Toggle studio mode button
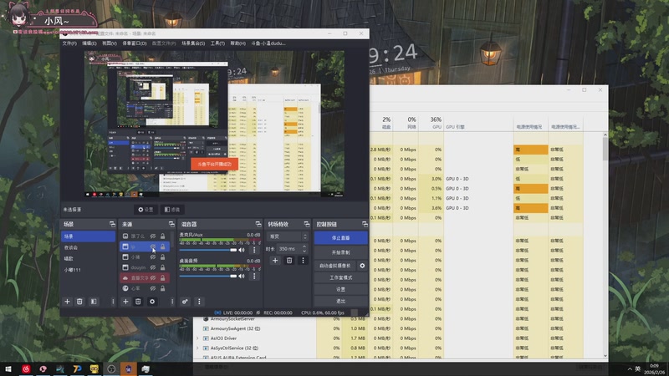The image size is (669, 376). click(x=341, y=277)
